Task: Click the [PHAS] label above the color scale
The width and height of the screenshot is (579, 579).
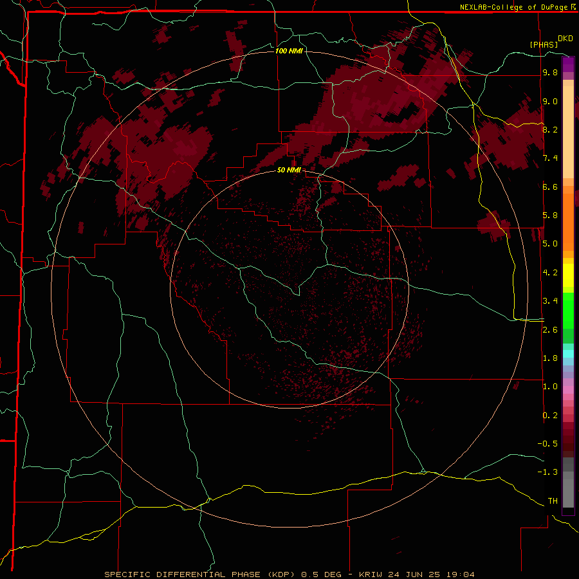Action: [x=544, y=44]
